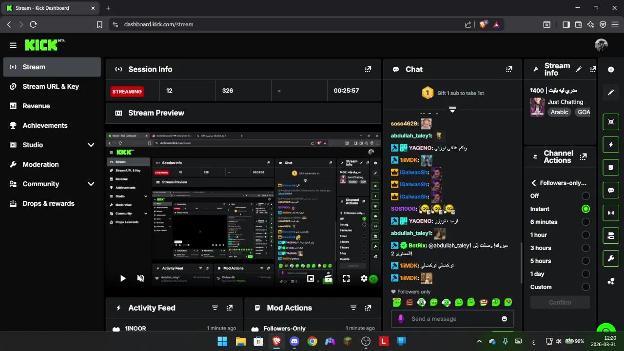Open Stream URL & Key page
The image size is (624, 351).
pyautogui.click(x=52, y=86)
